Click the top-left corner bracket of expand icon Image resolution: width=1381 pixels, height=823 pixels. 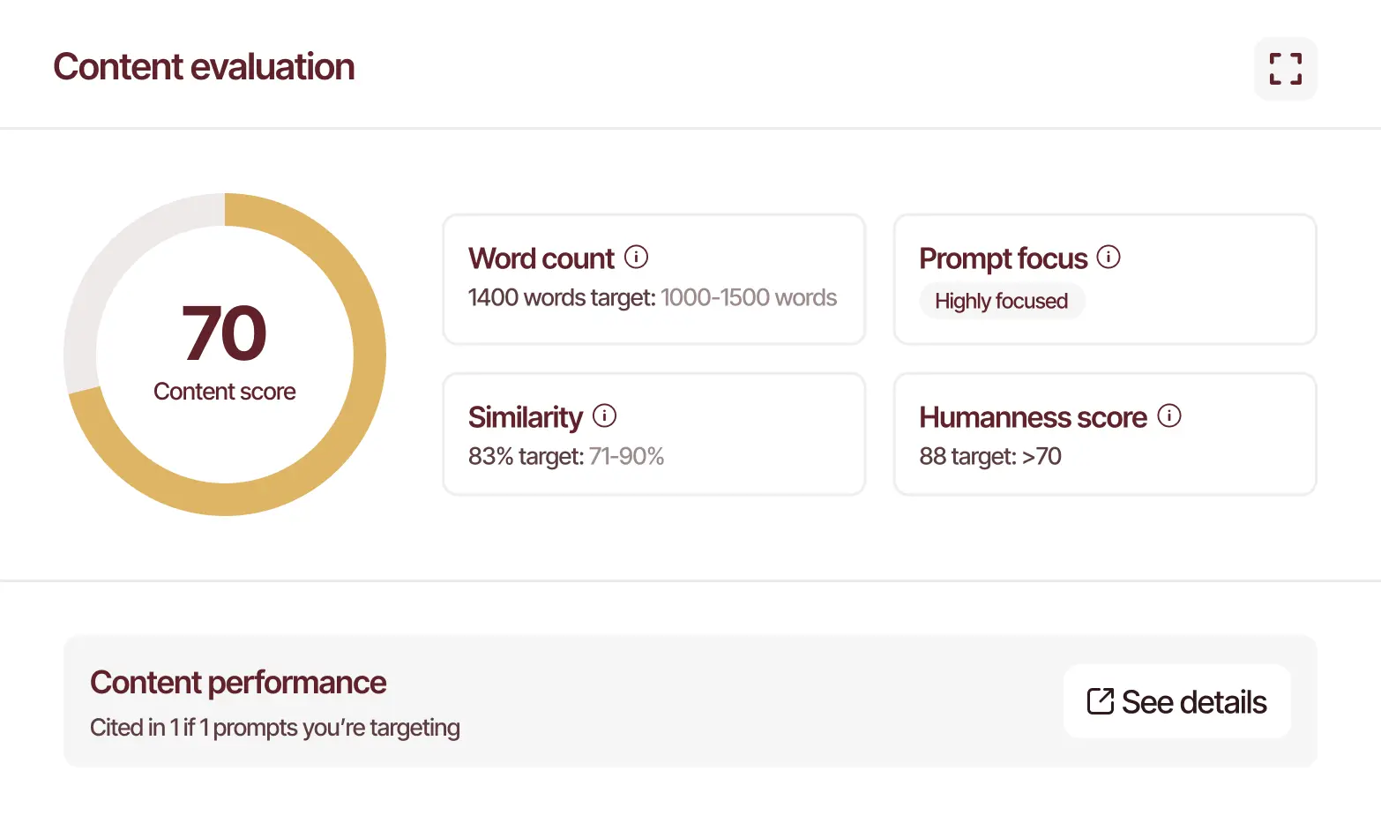(1273, 57)
